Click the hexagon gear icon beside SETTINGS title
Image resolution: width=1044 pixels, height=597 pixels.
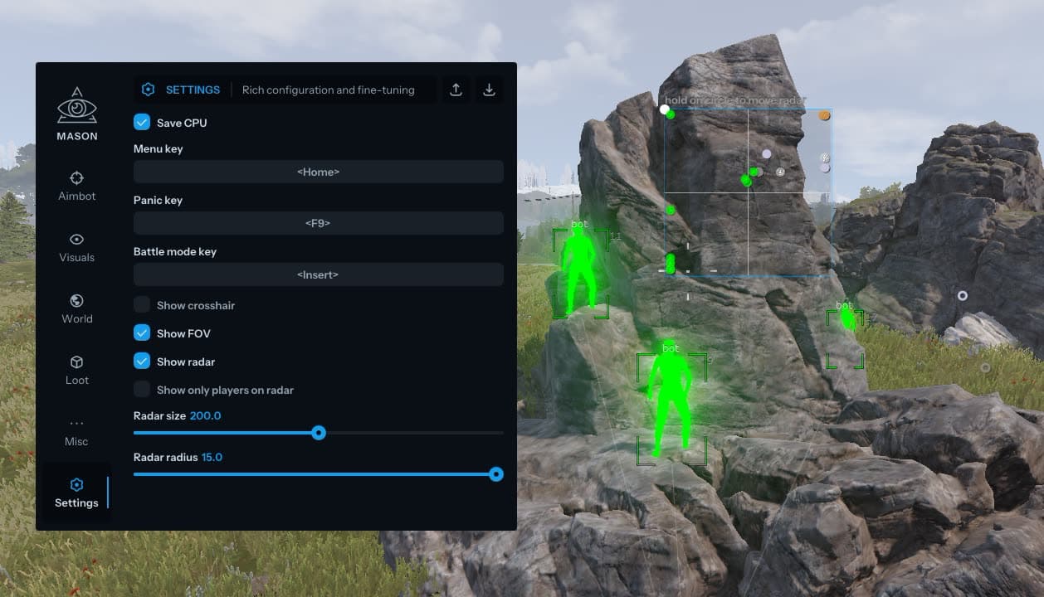point(149,90)
